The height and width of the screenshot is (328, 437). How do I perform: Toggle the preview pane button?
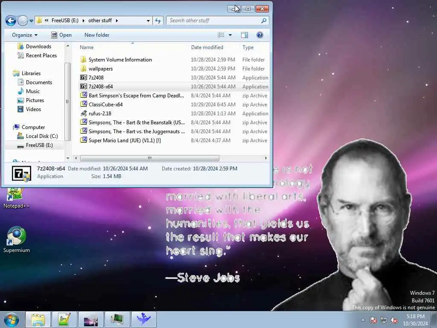(x=245, y=35)
